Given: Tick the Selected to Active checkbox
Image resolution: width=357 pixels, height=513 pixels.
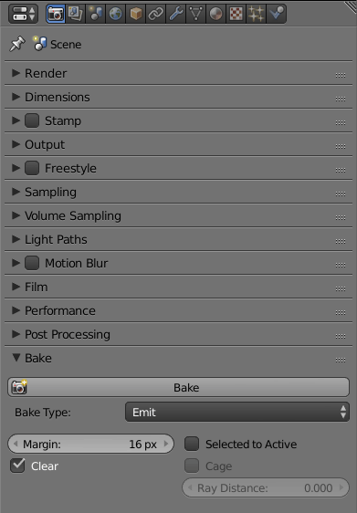Looking at the screenshot, I should coord(192,444).
